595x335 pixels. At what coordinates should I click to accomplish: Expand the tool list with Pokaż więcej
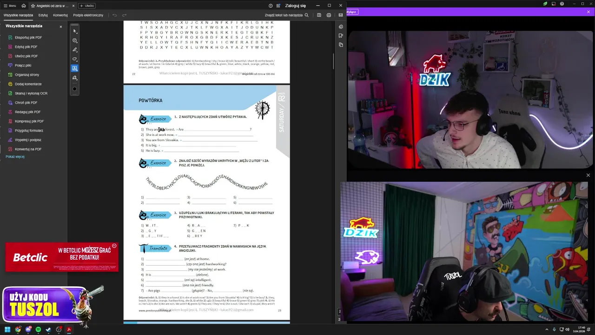tap(15, 156)
